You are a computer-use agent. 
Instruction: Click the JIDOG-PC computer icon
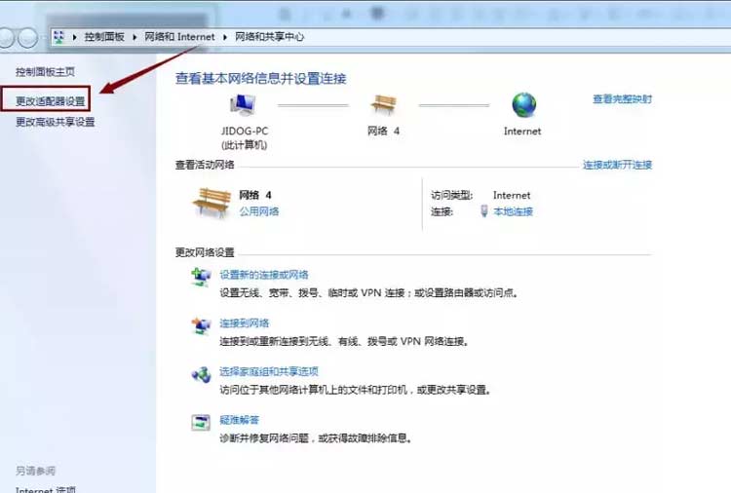(243, 104)
